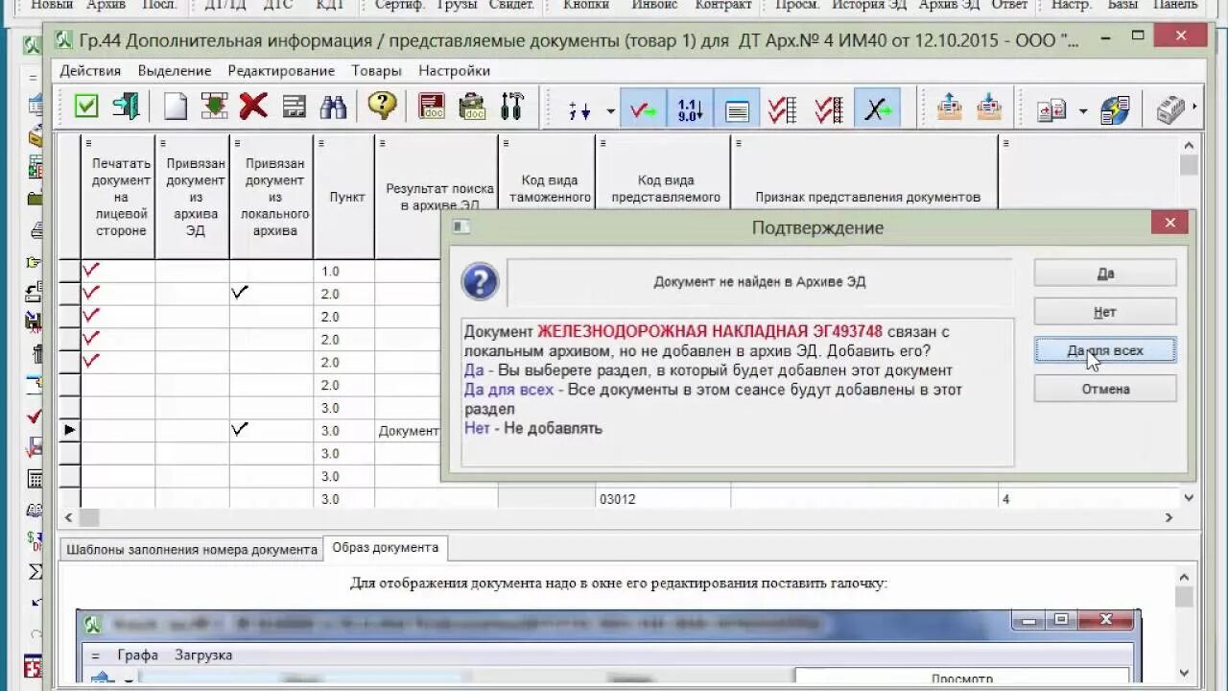This screenshot has height=691, width=1228.
Task: Click the Отмена button in the dialog
Action: (1105, 389)
